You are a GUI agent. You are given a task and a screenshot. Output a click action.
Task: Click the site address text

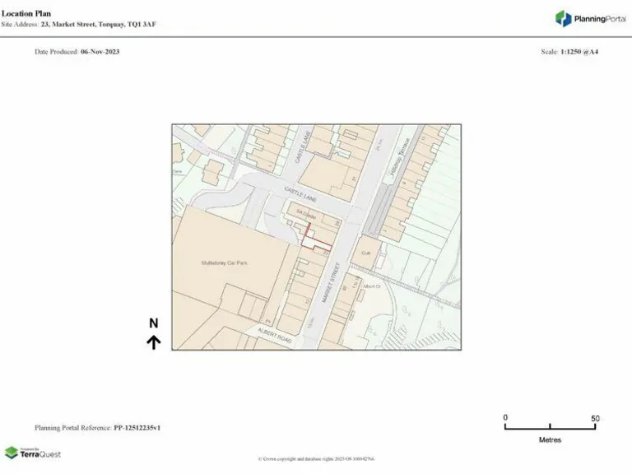pyautogui.click(x=79, y=25)
